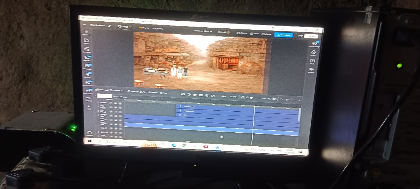The width and height of the screenshot is (420, 189).
Task: Toggle the first circular control on the top track
Action: (x=111, y=103)
